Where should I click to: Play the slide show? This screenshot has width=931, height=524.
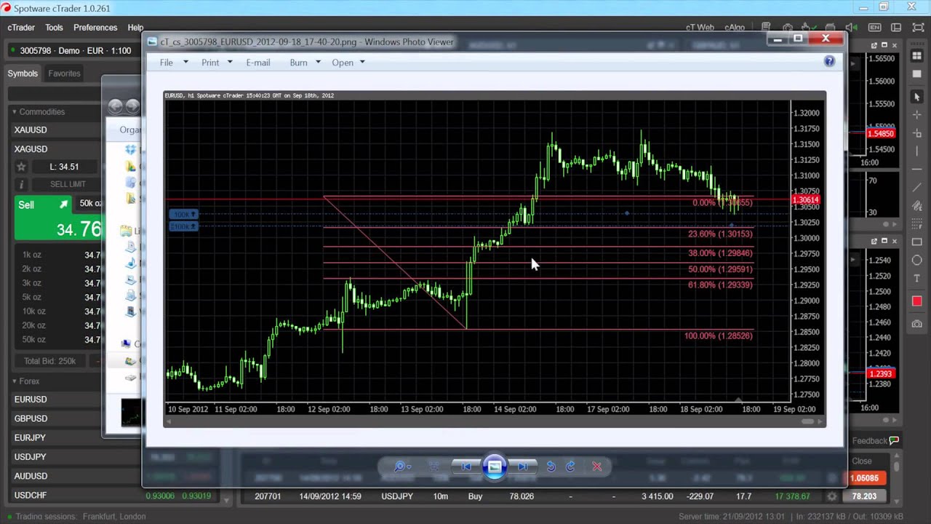[x=495, y=467]
